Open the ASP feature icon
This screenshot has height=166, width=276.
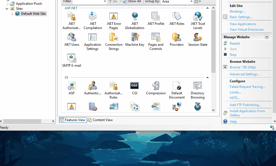point(71,88)
